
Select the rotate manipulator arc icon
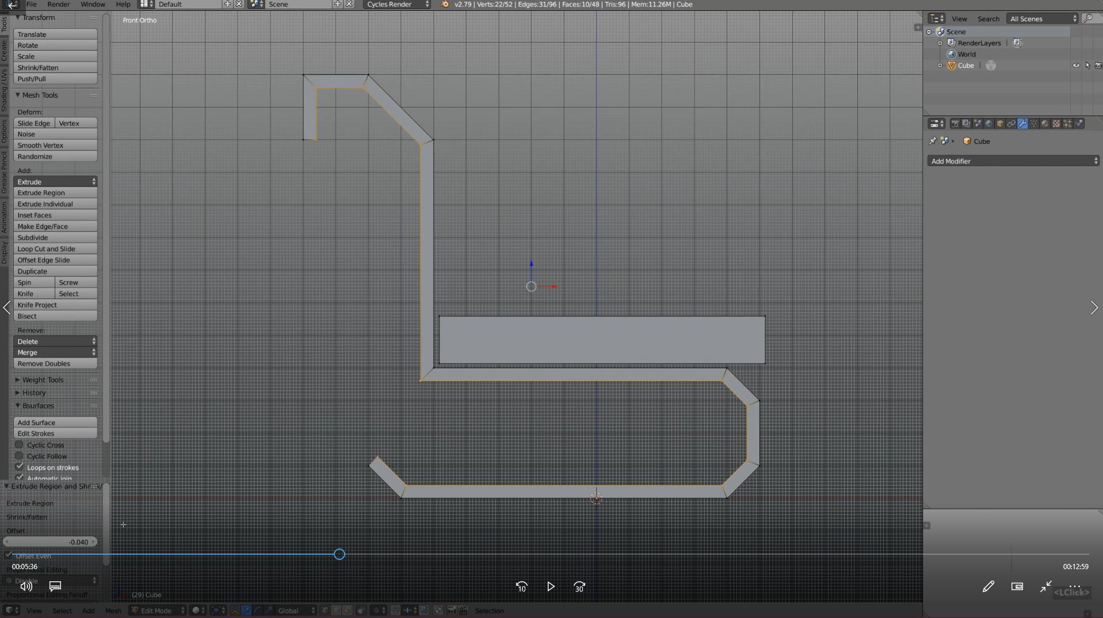[258, 611]
